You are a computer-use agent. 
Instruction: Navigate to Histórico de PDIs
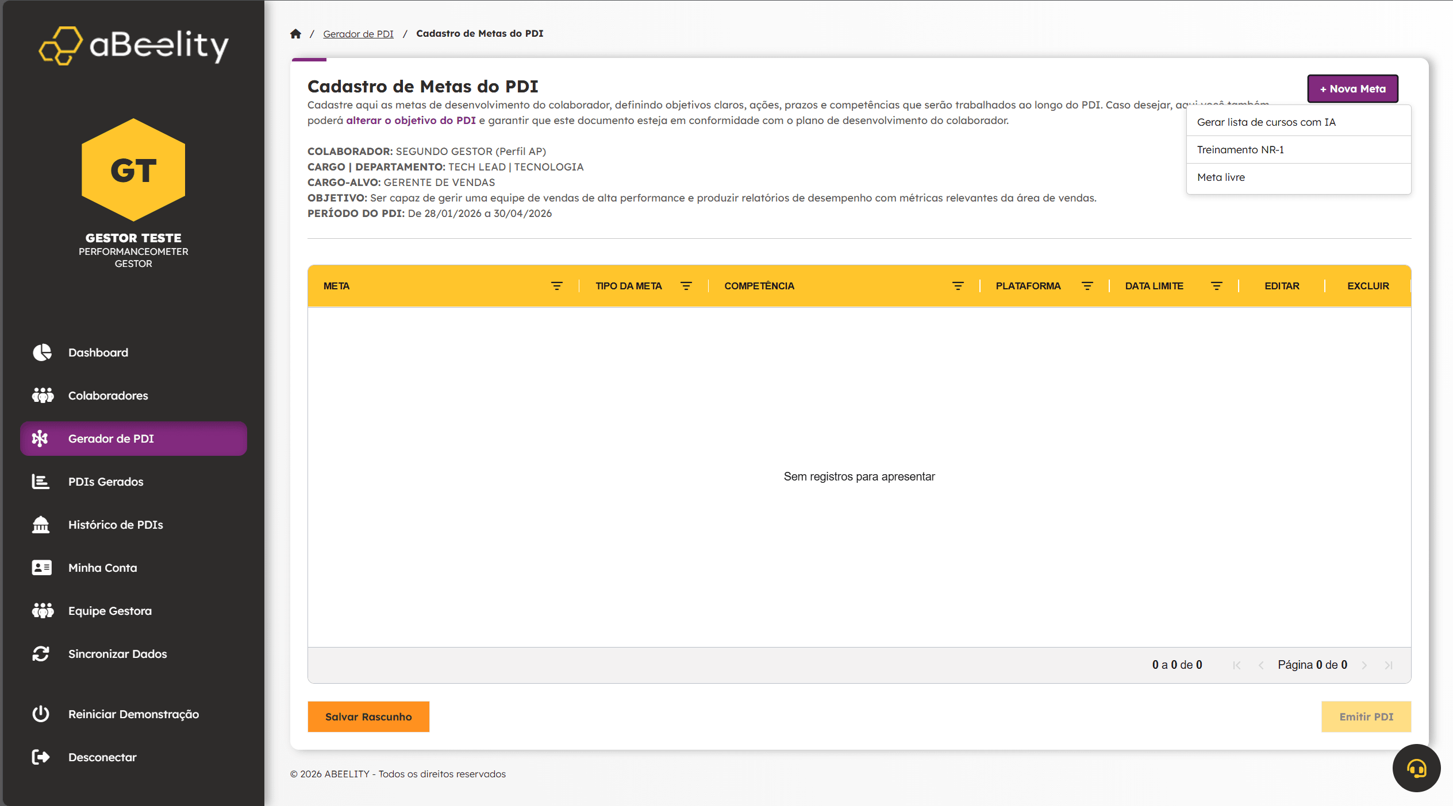115,524
